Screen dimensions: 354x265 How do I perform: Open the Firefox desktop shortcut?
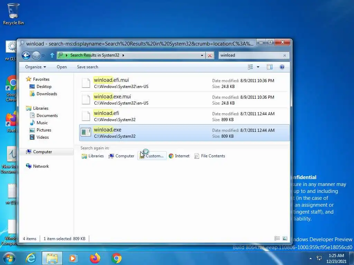point(10,122)
